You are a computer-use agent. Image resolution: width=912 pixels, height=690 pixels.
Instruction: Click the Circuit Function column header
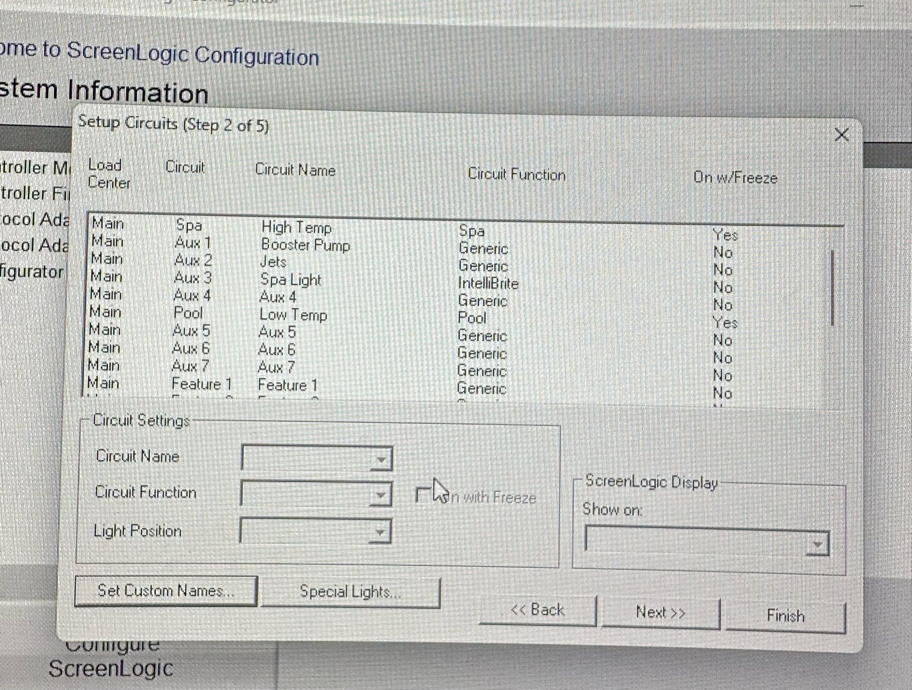click(517, 174)
